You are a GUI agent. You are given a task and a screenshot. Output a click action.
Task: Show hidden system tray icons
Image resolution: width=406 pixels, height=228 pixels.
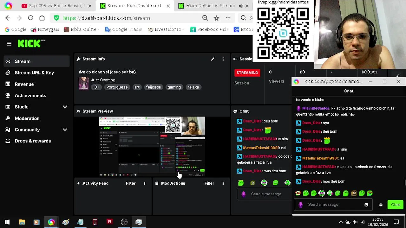click(341, 222)
